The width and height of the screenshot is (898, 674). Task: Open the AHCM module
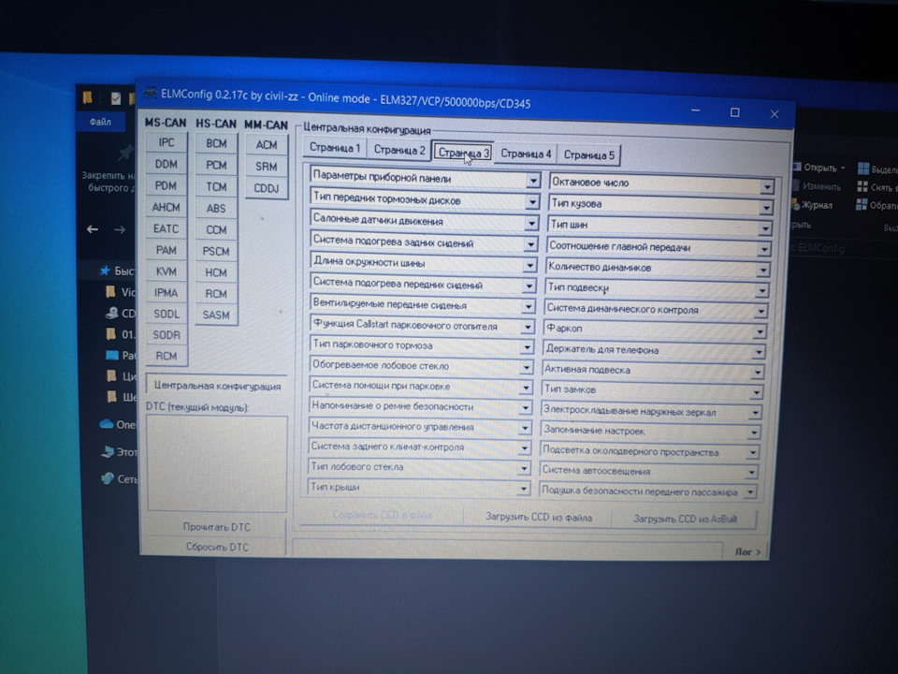[167, 207]
